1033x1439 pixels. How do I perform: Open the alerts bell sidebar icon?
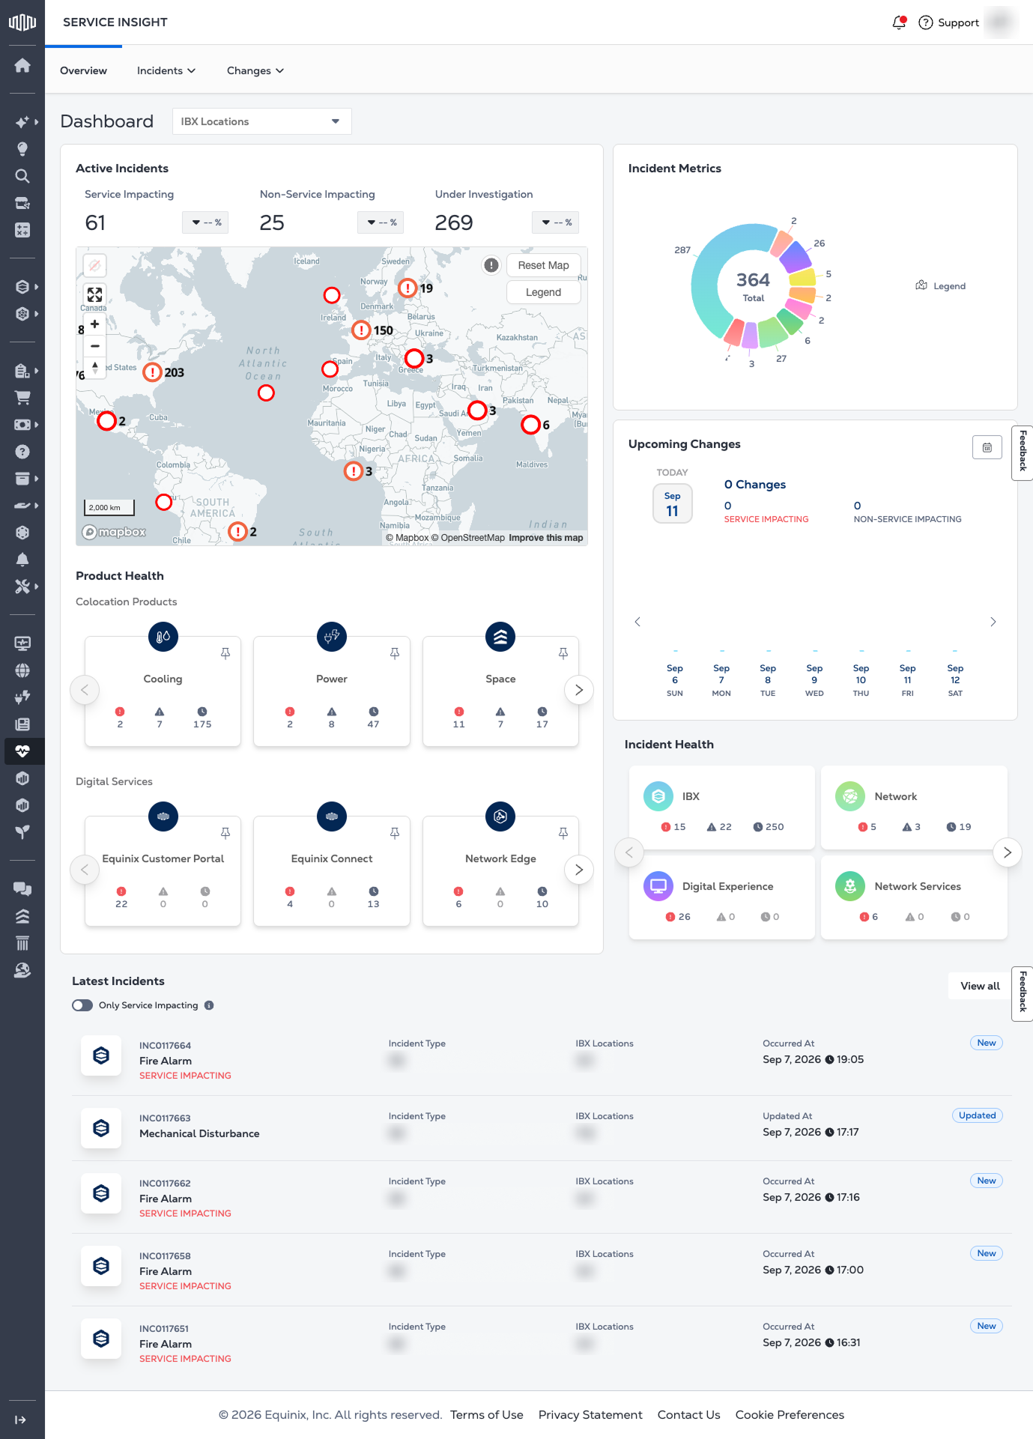[x=22, y=560]
